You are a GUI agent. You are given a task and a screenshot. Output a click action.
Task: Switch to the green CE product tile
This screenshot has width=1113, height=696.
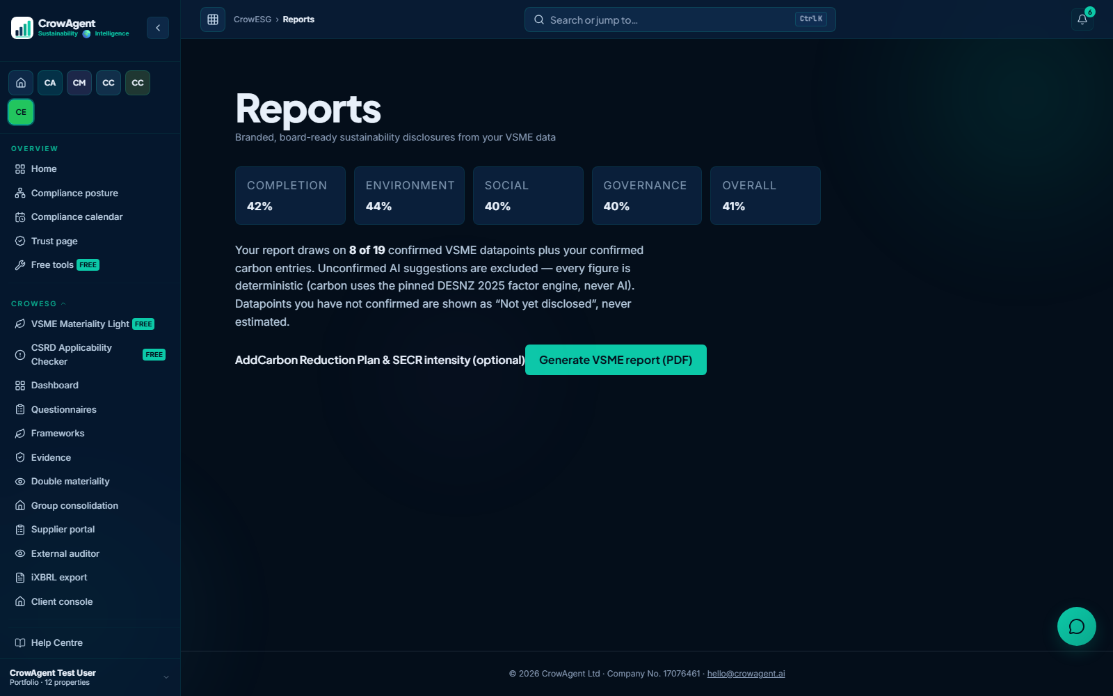(x=21, y=112)
